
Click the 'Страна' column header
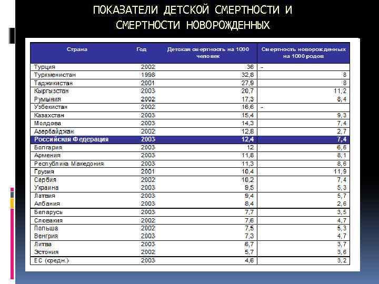point(77,49)
